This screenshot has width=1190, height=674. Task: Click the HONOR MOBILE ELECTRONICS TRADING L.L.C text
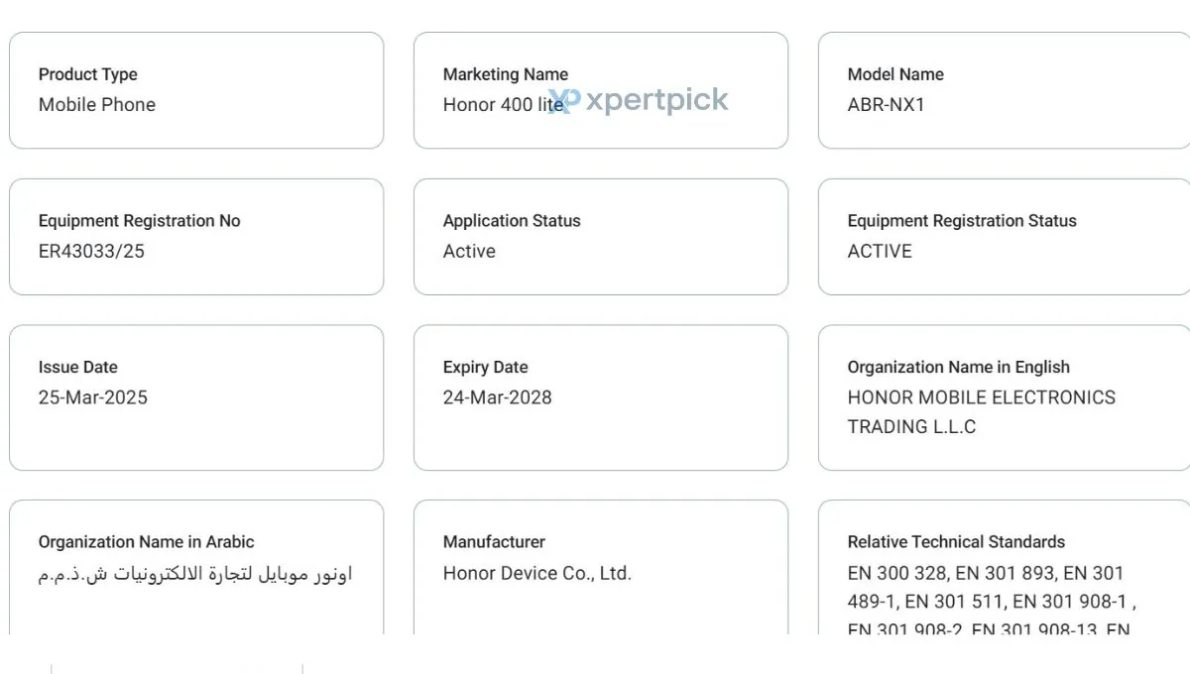(980, 411)
